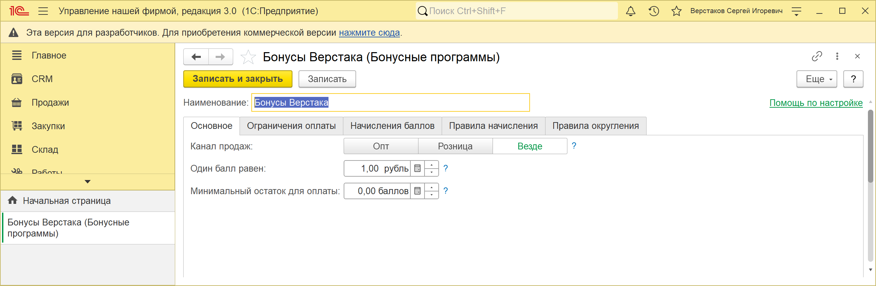Click user name Верстаков Сергей Игоревич
876x286 pixels.
[x=736, y=11]
